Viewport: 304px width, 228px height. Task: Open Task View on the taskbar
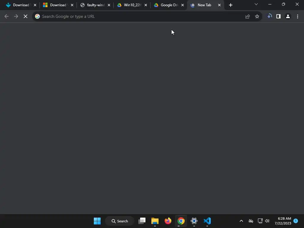point(142,221)
